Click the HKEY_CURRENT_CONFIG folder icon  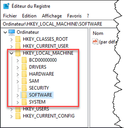point(18,116)
